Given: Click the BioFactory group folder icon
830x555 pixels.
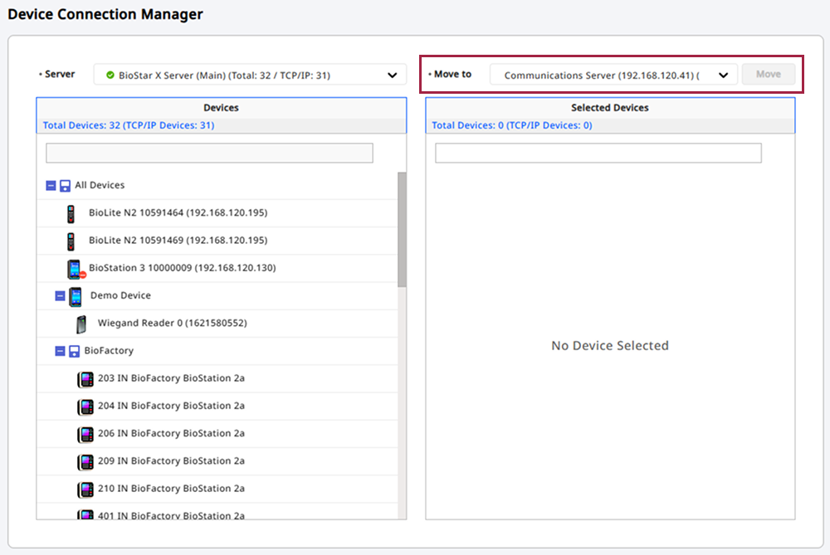Looking at the screenshot, I should point(74,351).
